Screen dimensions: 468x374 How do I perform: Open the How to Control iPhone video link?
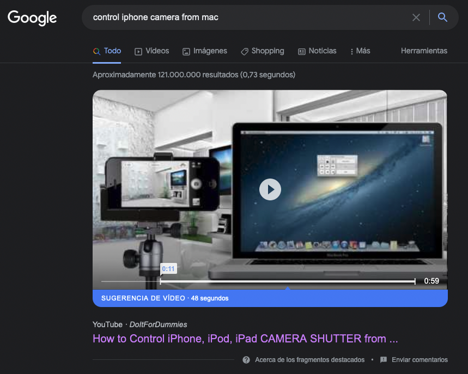(245, 339)
